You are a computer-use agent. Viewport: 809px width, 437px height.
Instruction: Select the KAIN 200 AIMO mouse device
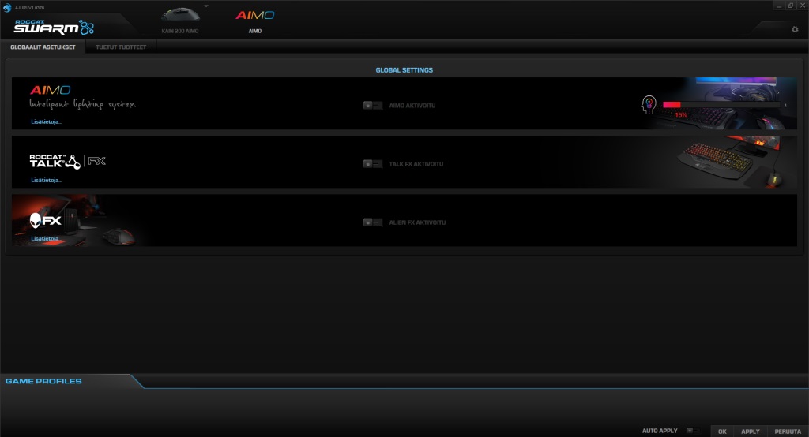tap(180, 21)
